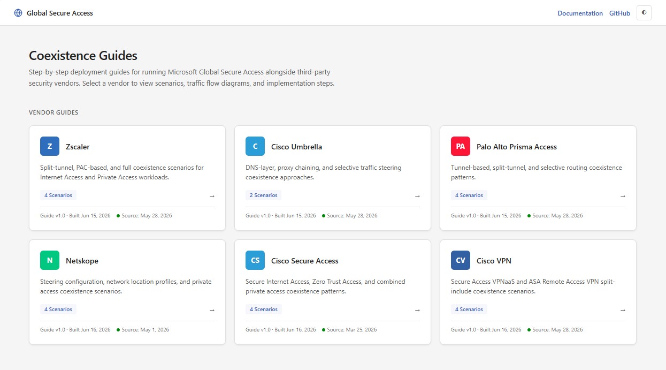666x370 pixels.
Task: Click the page intro paragraph under the heading
Action: click(182, 78)
